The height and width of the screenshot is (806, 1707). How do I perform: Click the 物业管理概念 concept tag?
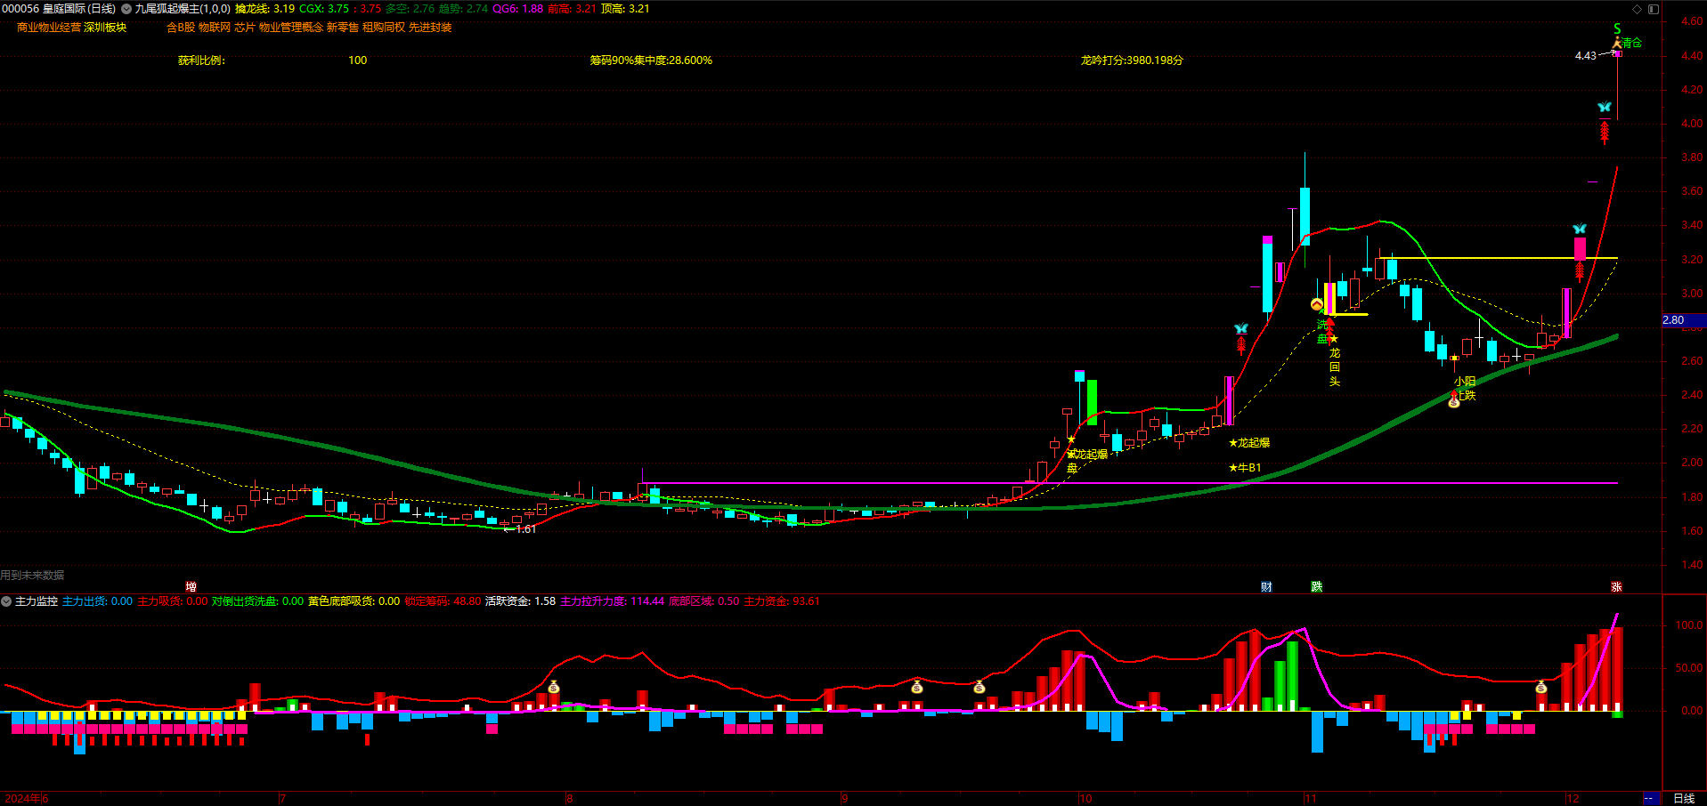pos(291,28)
